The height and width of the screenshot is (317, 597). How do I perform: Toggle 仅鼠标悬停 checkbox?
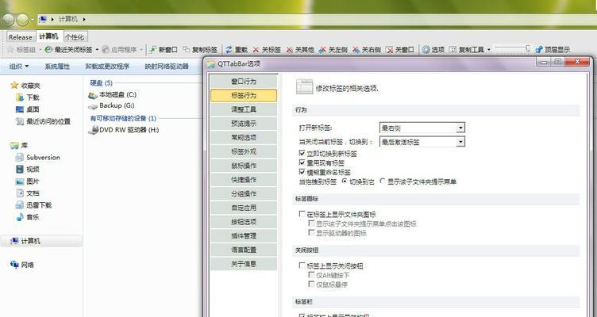[311, 284]
